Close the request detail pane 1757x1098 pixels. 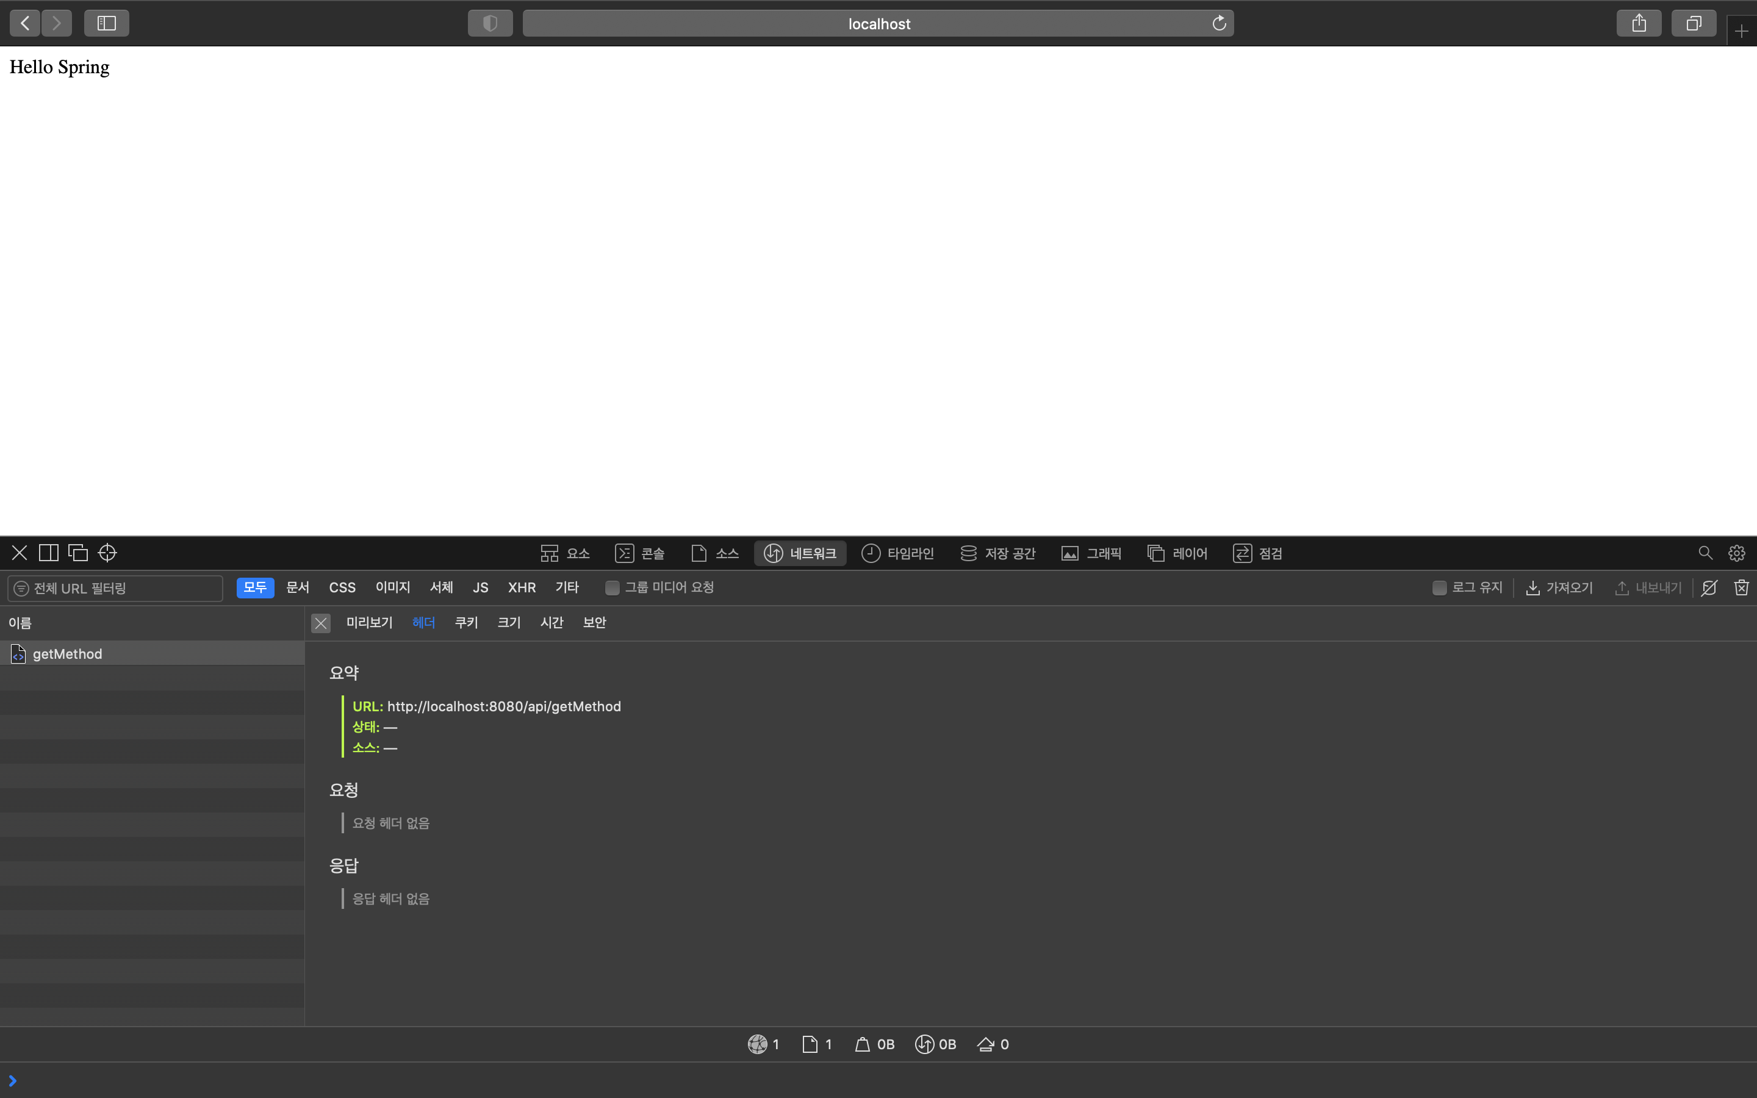coord(320,623)
